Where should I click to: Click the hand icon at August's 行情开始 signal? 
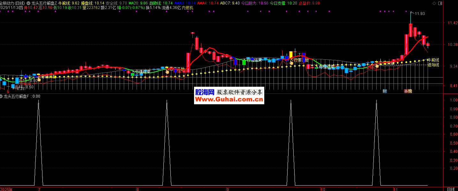click(x=167, y=72)
